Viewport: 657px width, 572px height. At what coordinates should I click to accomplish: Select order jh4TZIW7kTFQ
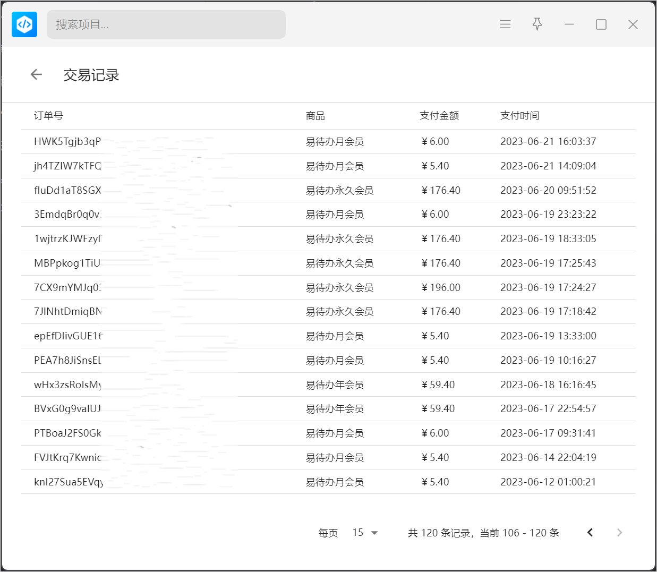click(67, 166)
